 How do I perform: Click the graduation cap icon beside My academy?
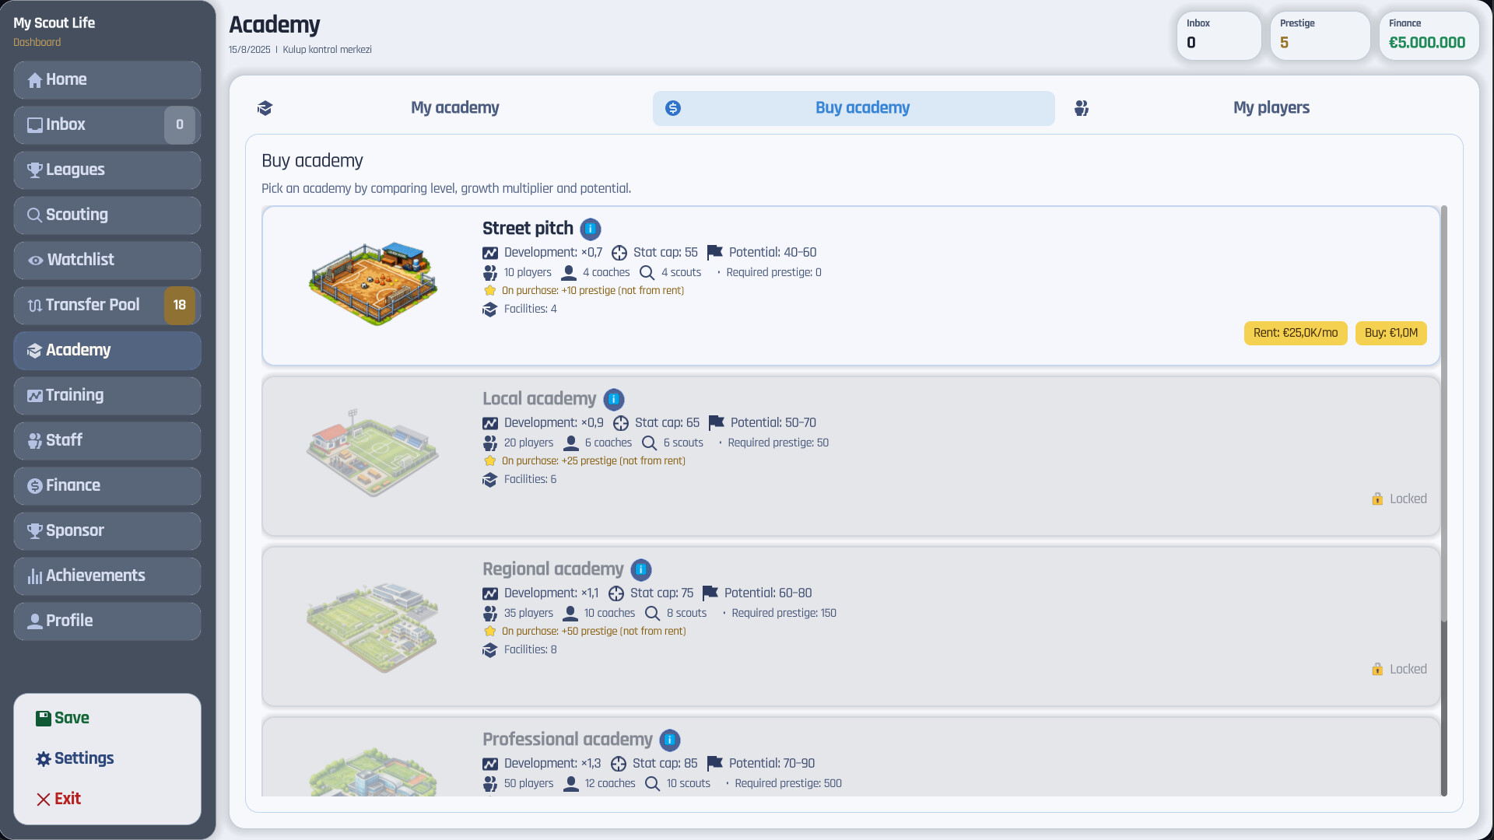(265, 108)
